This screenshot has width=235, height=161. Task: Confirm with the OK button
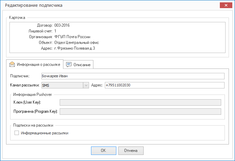click(104, 151)
